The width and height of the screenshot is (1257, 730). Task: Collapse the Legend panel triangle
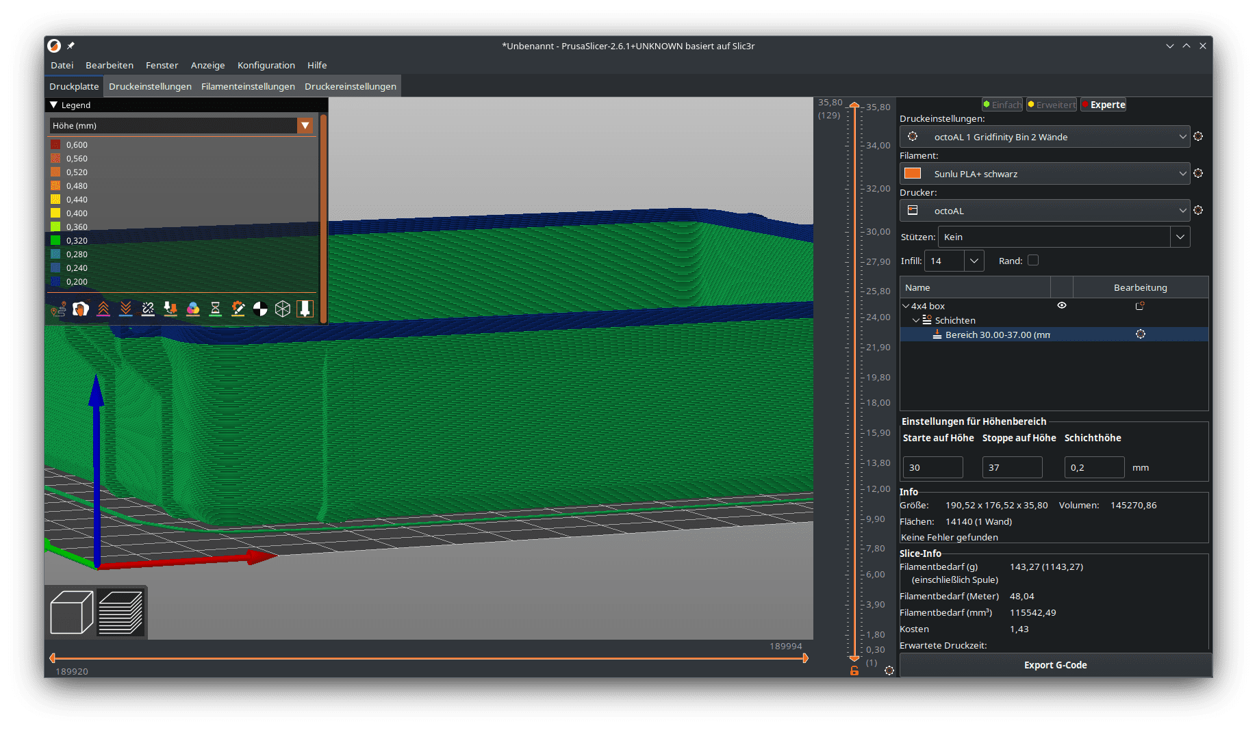pos(53,105)
